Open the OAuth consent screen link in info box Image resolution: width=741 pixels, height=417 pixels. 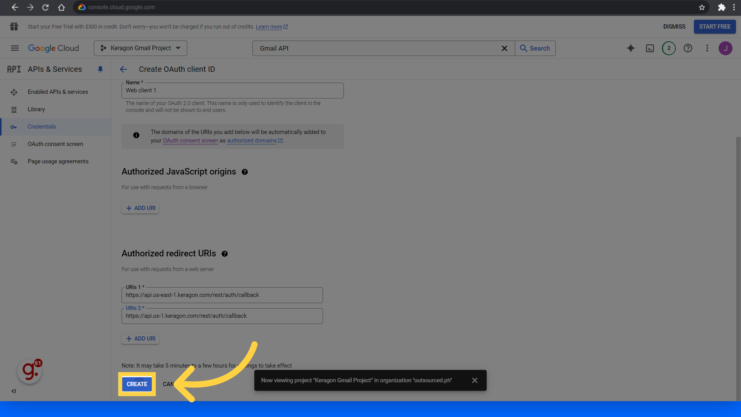(x=190, y=141)
